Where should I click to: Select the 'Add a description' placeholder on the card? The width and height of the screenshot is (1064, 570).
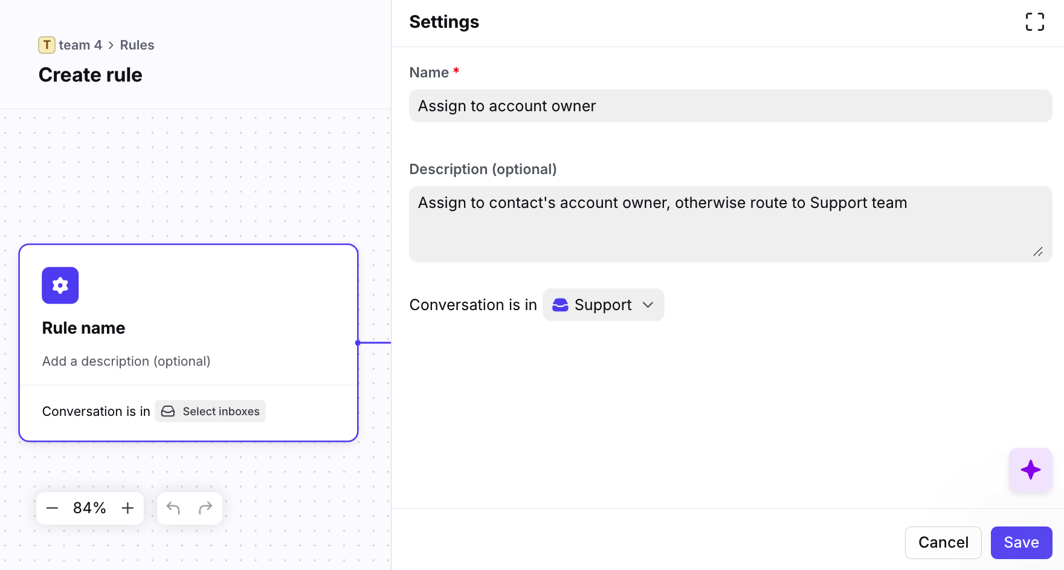(126, 361)
